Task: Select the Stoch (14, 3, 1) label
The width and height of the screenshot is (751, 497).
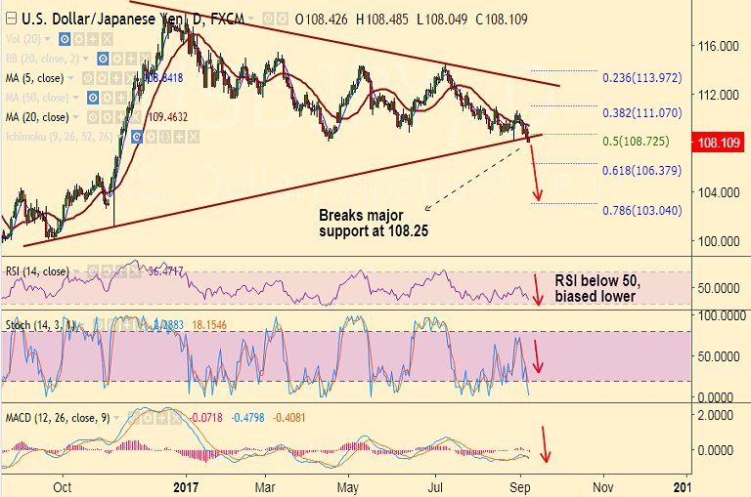Action: [40, 325]
